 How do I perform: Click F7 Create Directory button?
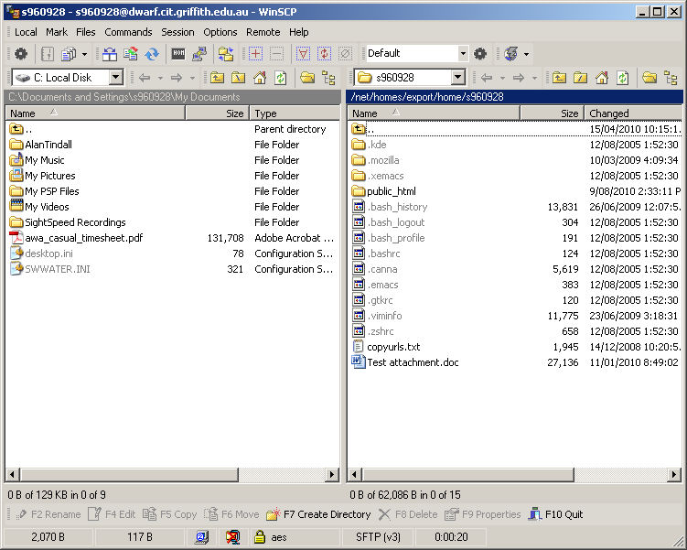click(318, 514)
